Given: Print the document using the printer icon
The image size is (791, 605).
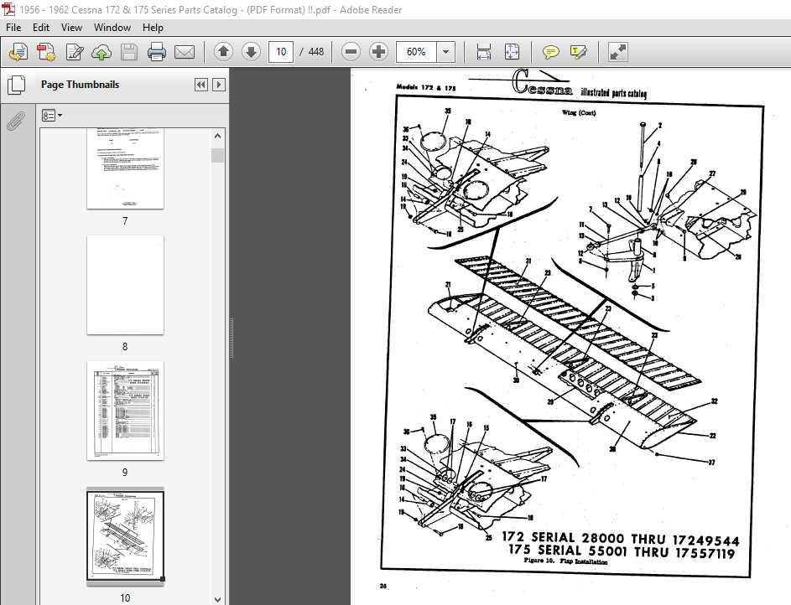Looking at the screenshot, I should (x=156, y=52).
